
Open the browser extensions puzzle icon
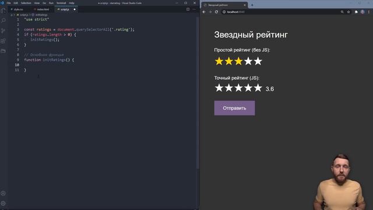[x=356, y=12]
